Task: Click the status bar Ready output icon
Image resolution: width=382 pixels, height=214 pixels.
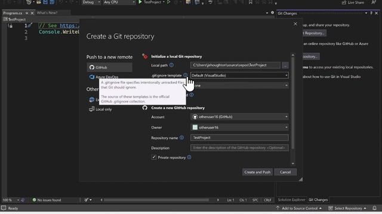Action: point(4,208)
